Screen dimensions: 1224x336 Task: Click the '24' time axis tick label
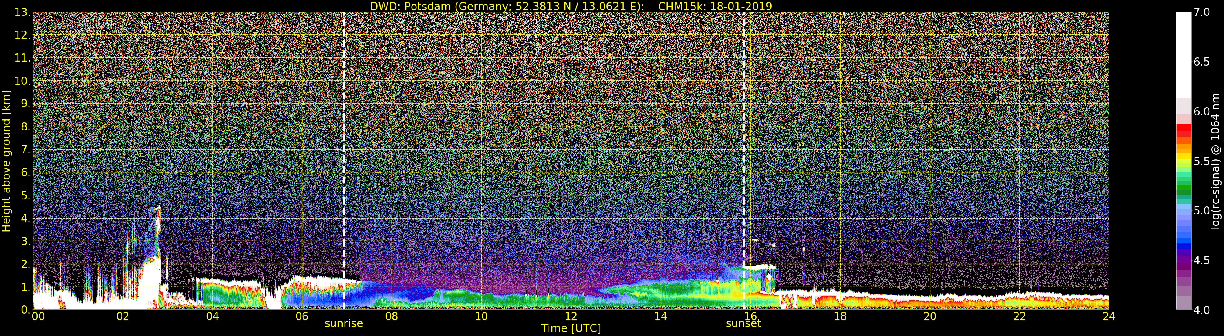pos(1109,316)
